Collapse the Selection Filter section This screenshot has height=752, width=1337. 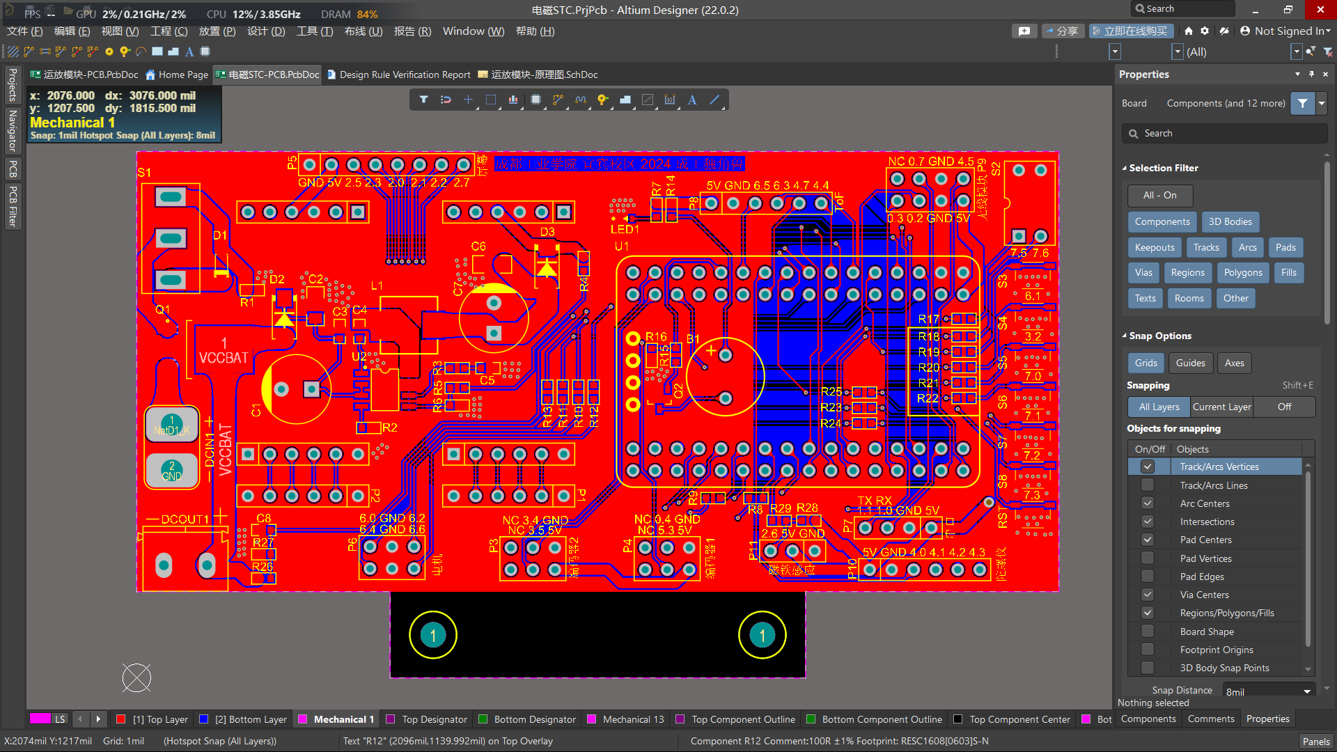[x=1125, y=168]
